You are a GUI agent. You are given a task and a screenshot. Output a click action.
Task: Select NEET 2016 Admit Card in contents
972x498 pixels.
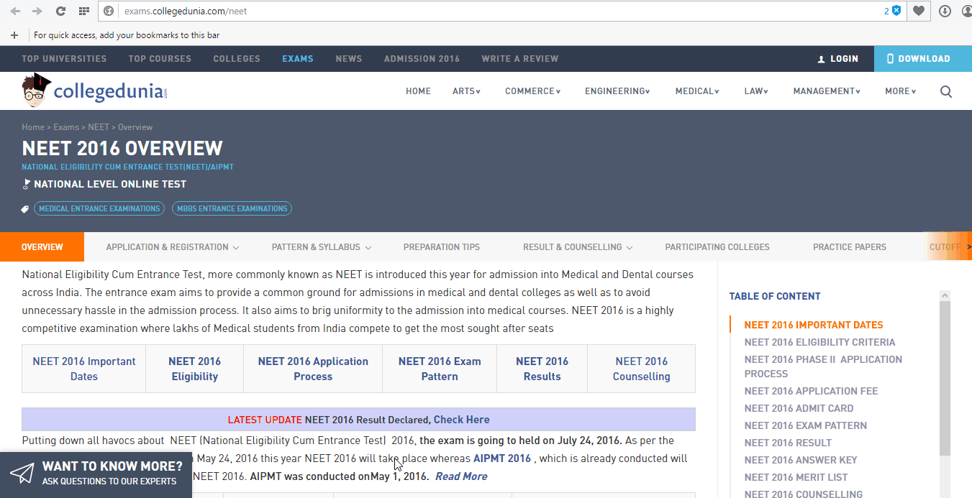click(799, 408)
